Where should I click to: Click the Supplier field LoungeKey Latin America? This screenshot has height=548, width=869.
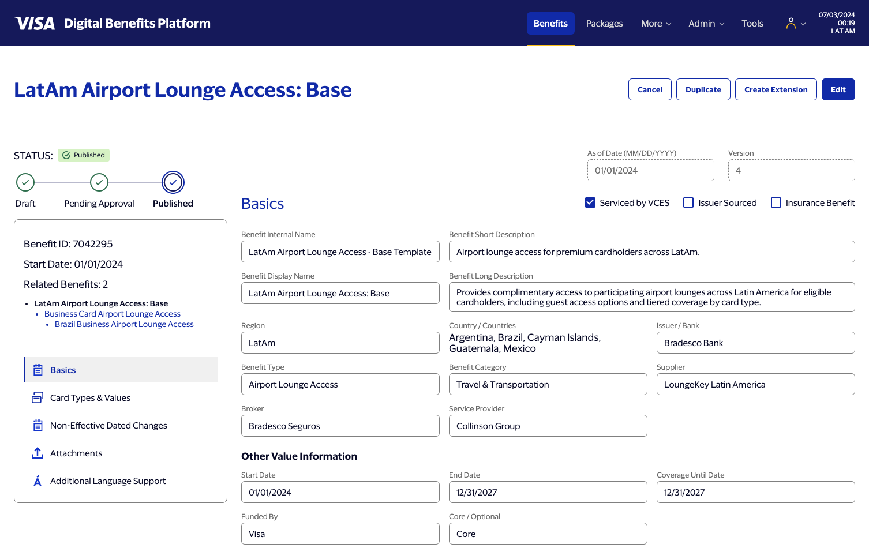[x=756, y=384]
